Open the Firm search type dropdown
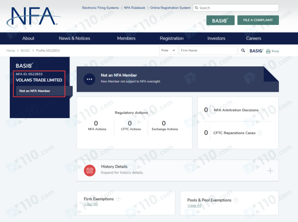 point(169,50)
